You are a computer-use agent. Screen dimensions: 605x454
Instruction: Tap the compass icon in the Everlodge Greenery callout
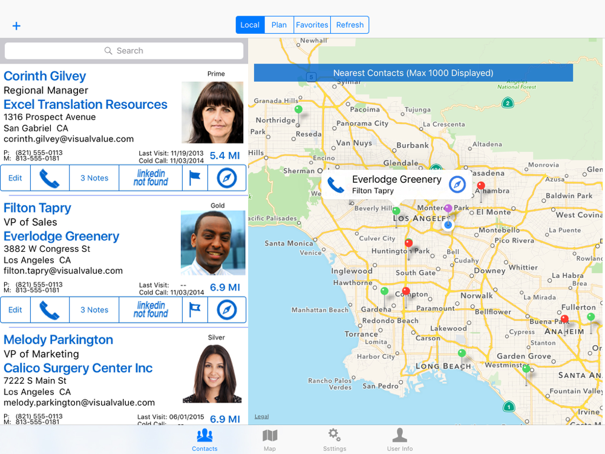pyautogui.click(x=457, y=184)
